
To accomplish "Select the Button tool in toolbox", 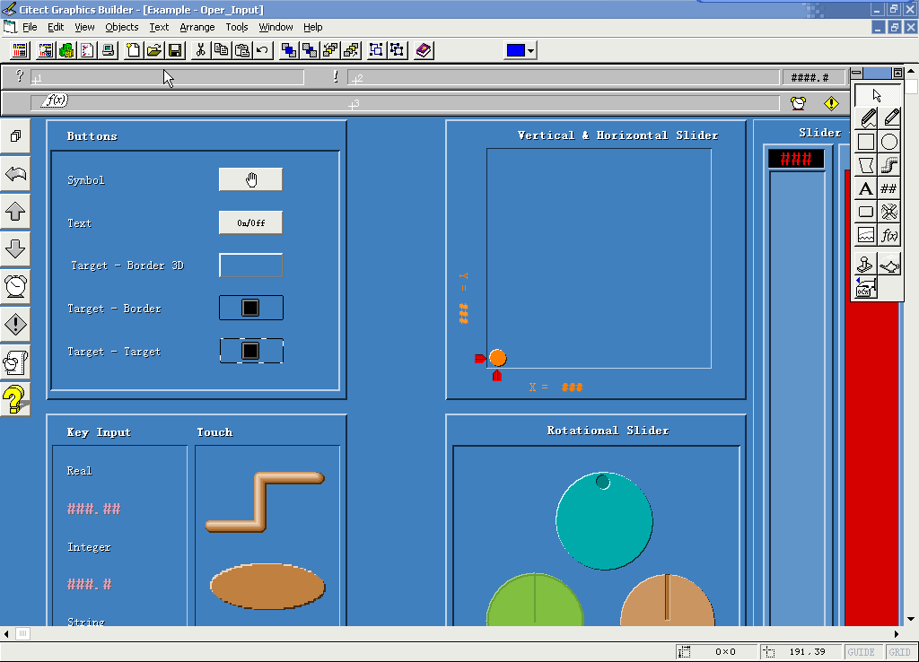I will 866,212.
